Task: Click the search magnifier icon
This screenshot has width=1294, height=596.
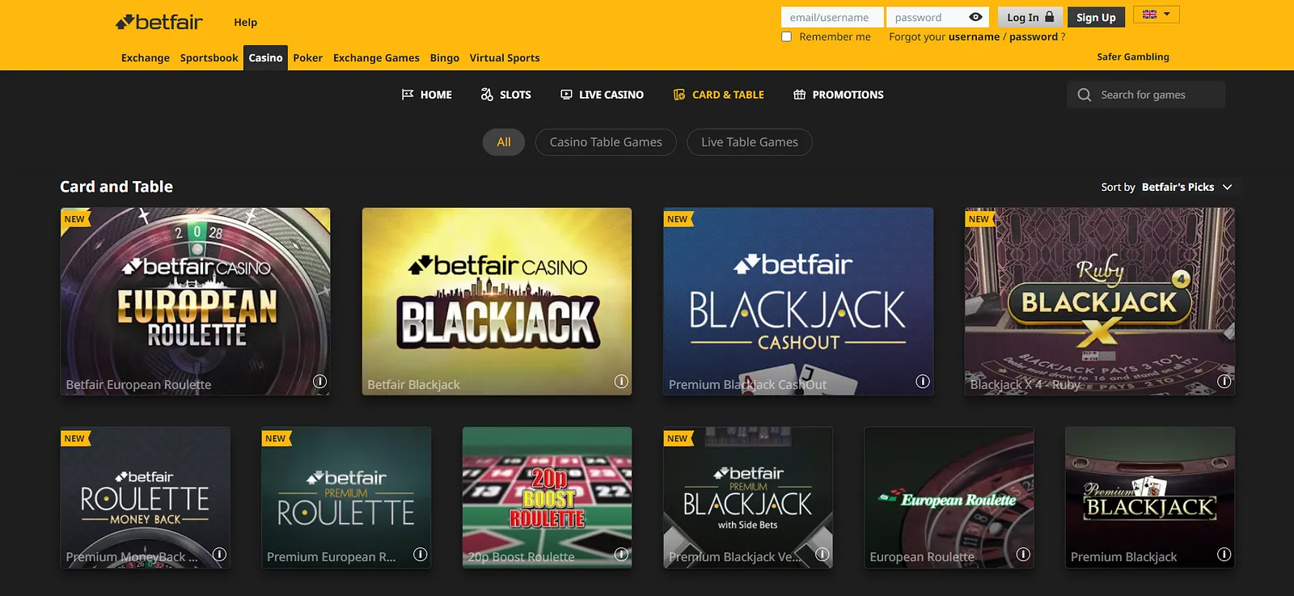Action: pos(1085,95)
